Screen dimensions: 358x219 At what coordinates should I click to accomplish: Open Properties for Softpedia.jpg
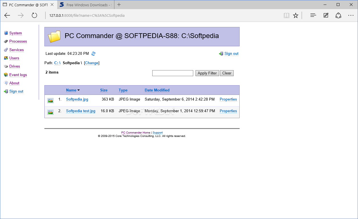click(x=228, y=99)
